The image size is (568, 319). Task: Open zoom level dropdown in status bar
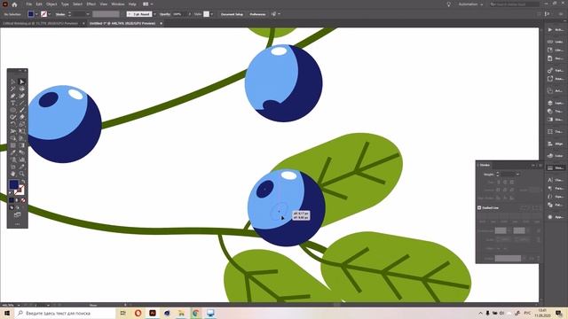tap(19, 305)
